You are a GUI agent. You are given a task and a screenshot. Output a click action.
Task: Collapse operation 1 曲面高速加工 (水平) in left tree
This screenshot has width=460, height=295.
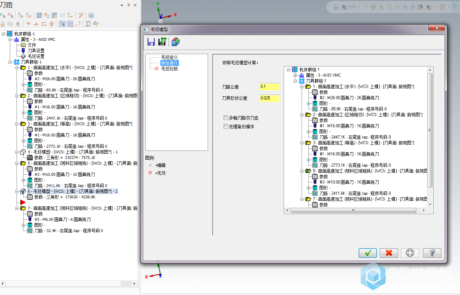pyautogui.click(x=17, y=68)
